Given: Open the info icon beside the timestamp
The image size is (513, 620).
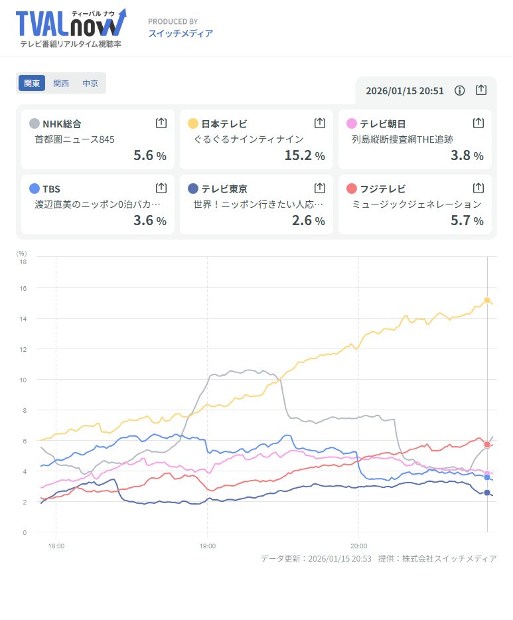Looking at the screenshot, I should tap(459, 90).
